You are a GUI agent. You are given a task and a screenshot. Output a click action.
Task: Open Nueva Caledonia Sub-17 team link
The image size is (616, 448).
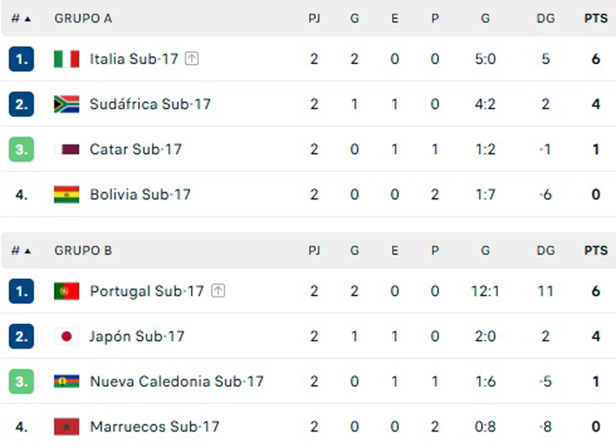tap(177, 381)
